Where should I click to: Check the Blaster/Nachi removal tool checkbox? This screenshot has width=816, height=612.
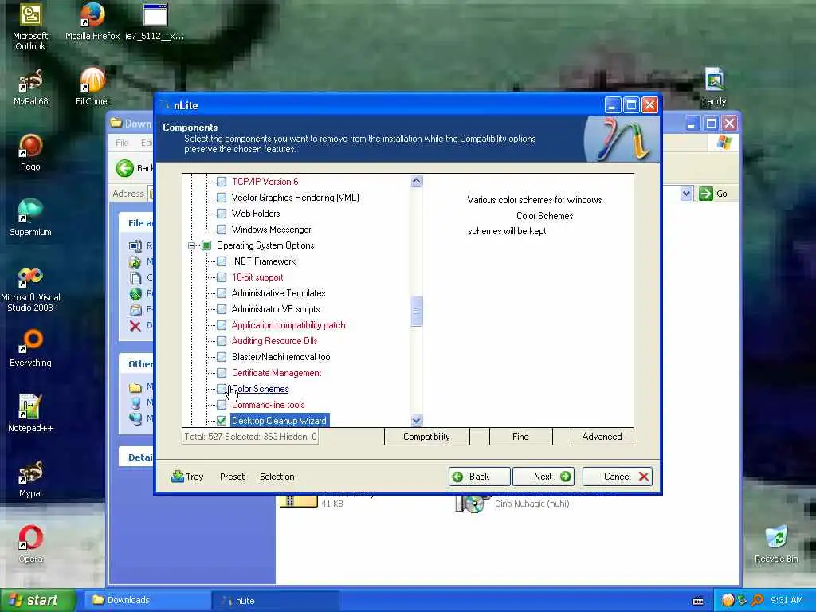coord(222,357)
